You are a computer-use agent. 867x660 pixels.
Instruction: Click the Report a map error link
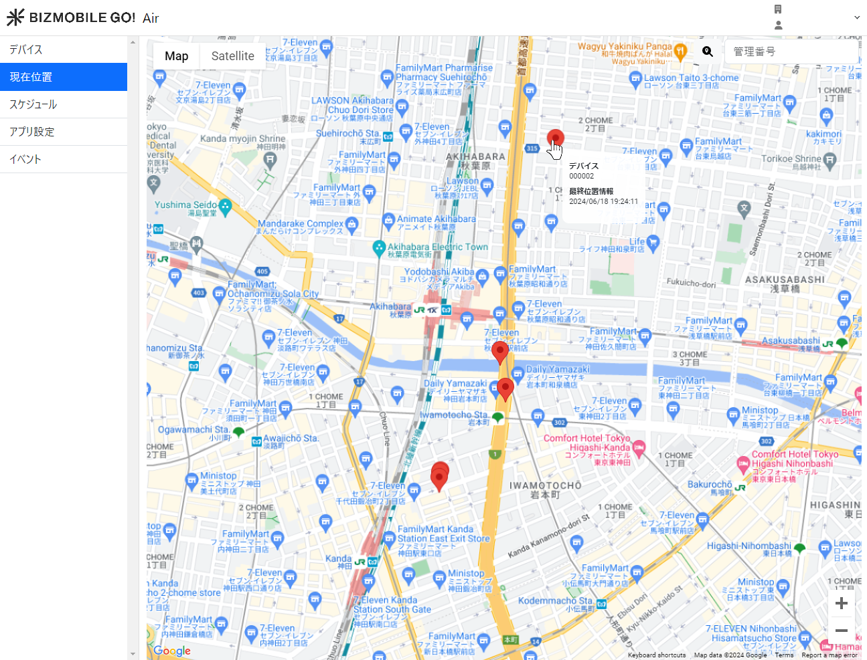point(829,655)
